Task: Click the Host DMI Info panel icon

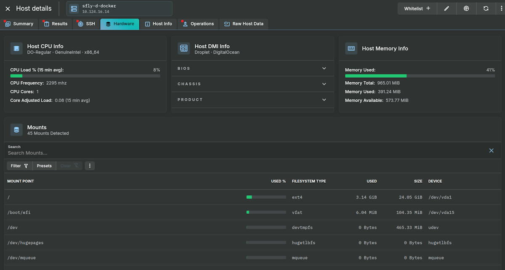Action: [183, 48]
